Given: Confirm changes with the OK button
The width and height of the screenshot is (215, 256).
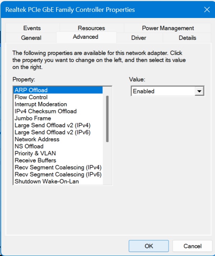Looking at the screenshot, I should 148,246.
